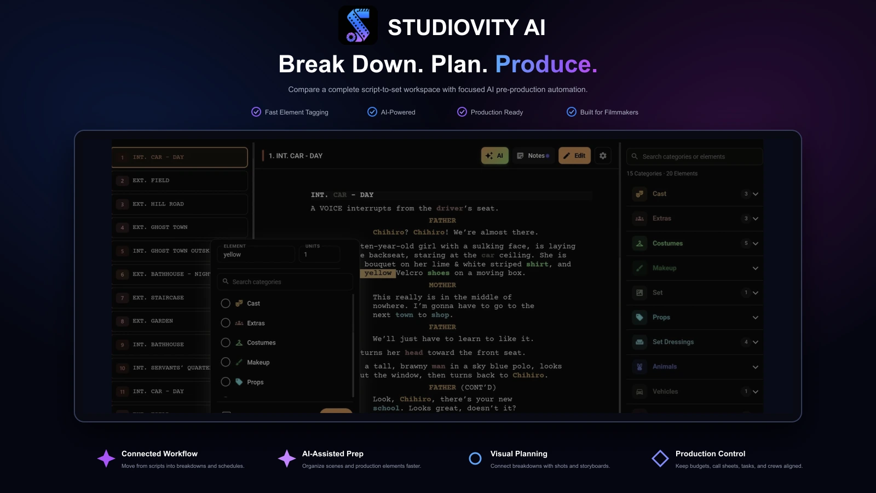Select the Makeup radio button in the popup
The image size is (876, 493).
[x=226, y=362]
